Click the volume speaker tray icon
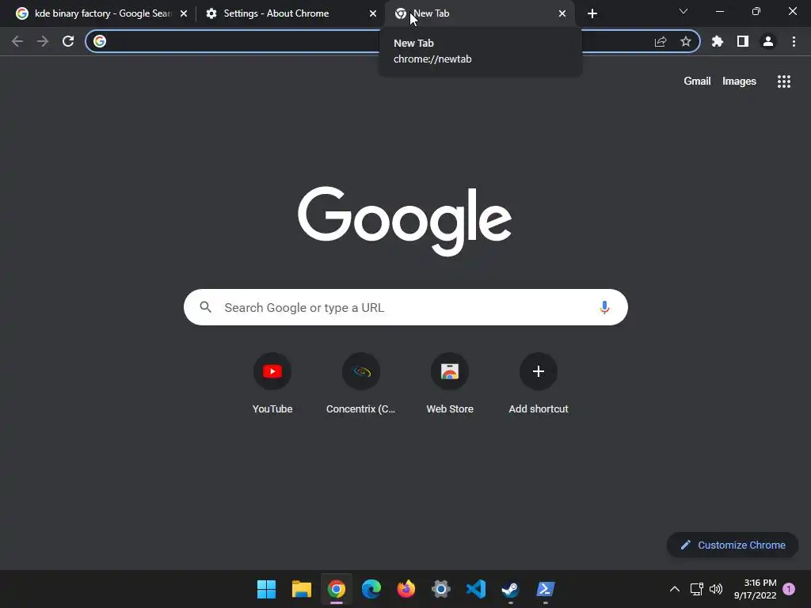This screenshot has height=608, width=811. point(716,589)
